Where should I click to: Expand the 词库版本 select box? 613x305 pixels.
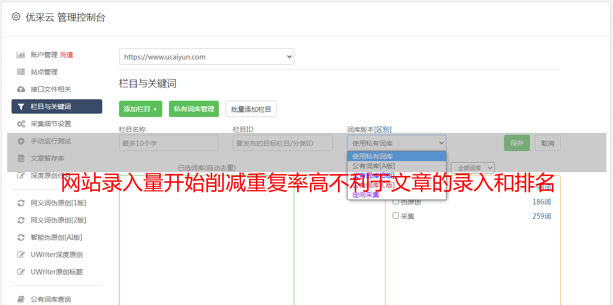click(x=397, y=143)
